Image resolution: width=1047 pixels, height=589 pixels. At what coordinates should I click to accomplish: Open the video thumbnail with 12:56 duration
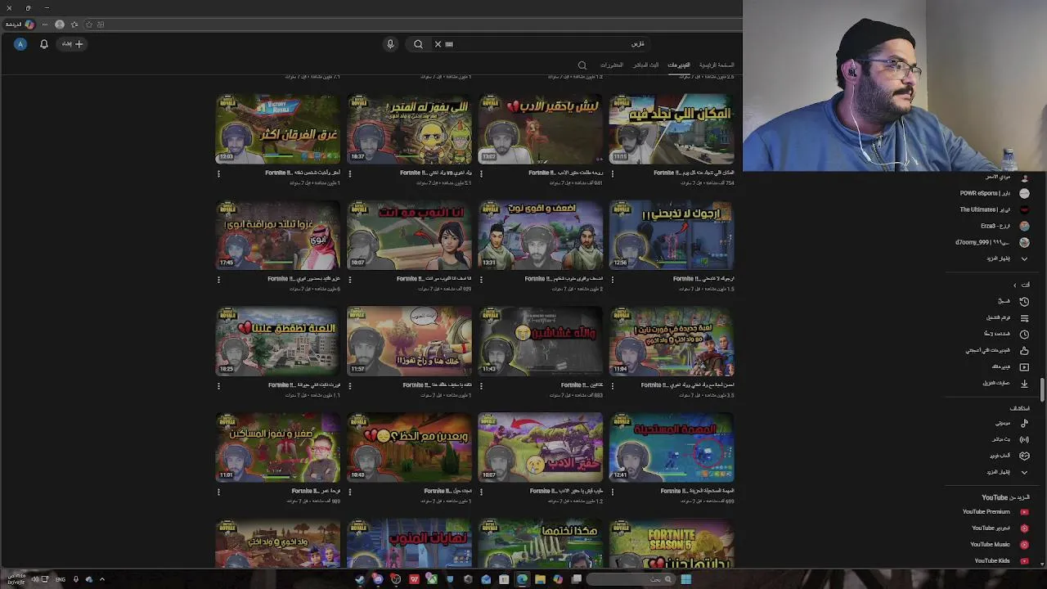[672, 235]
